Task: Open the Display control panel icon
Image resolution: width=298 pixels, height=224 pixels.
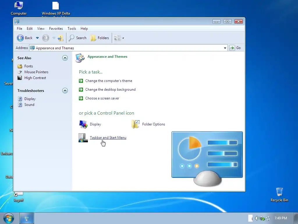Action: click(83, 124)
